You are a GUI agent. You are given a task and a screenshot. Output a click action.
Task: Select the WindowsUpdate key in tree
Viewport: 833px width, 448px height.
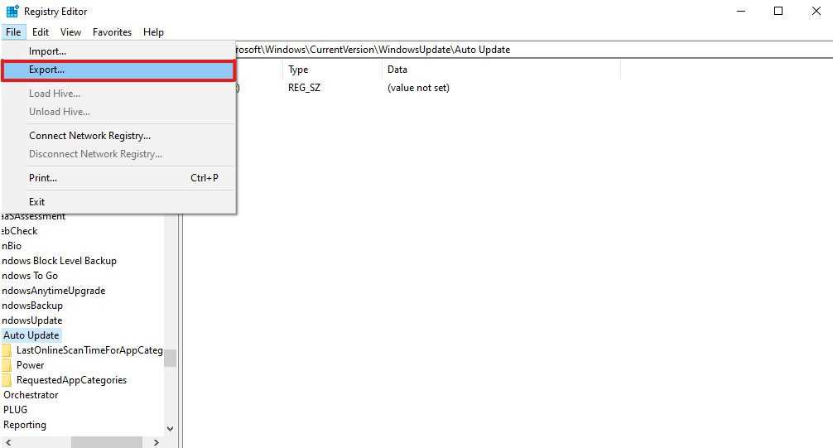[31, 320]
